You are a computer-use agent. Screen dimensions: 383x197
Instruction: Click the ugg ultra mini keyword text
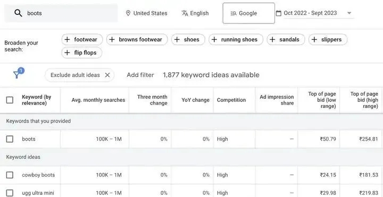(38, 193)
